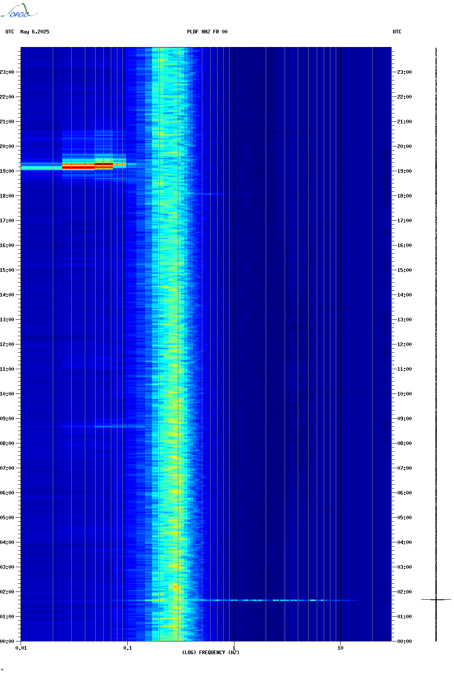454x674 pixels.
Task: Click the left-axis 09:00 time label
Action: 7,419
